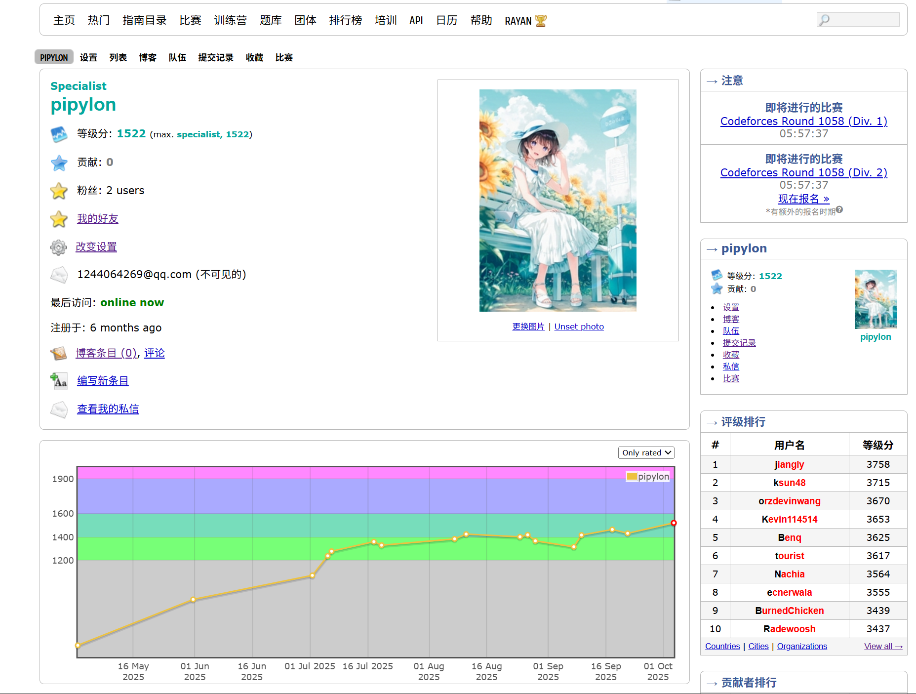Click the RAYAN trophy icon

pos(541,21)
